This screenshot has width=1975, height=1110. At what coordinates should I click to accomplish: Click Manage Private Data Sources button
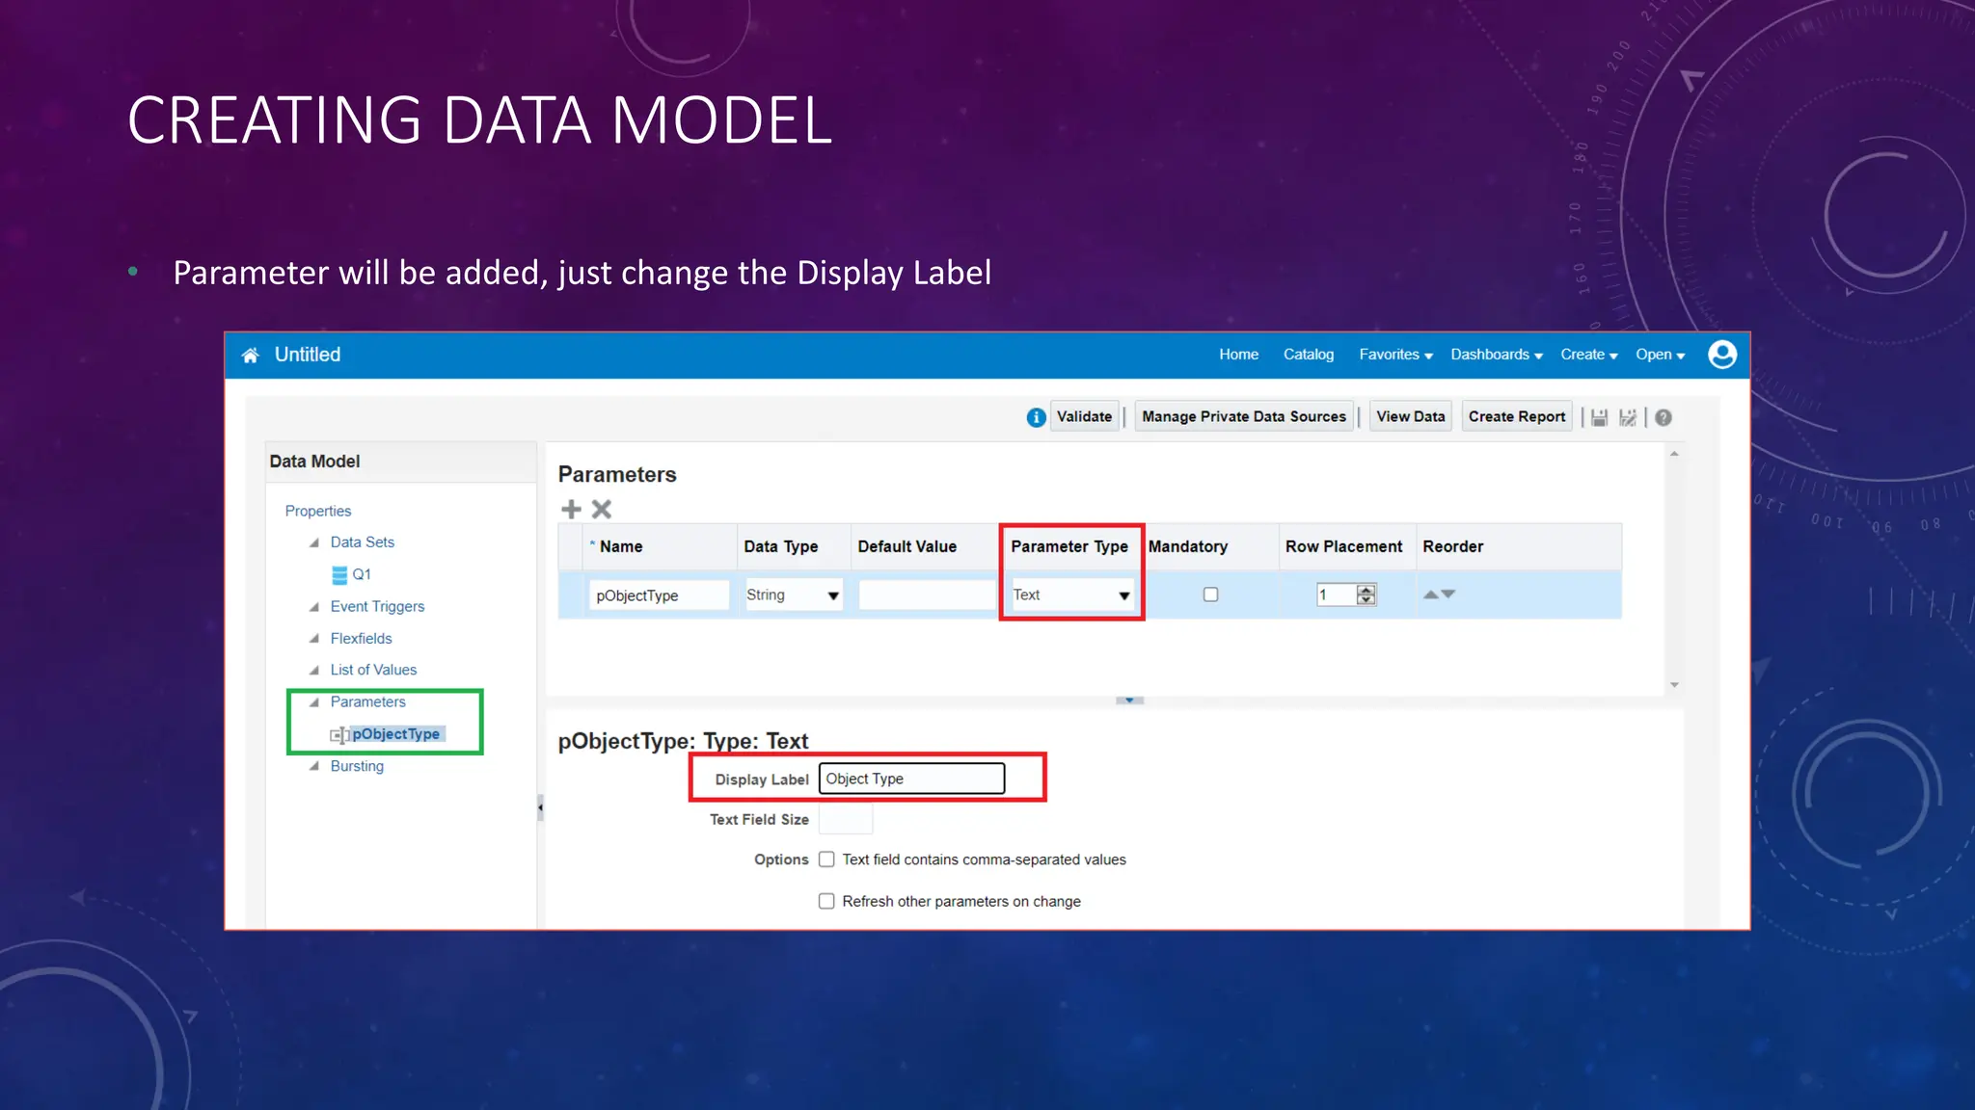(1243, 416)
